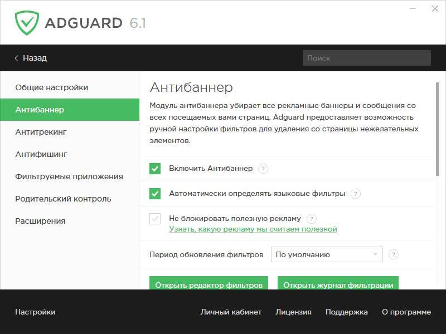446x334 pixels.
Task: Open help icon next to update period dropdown
Action: coord(394,254)
